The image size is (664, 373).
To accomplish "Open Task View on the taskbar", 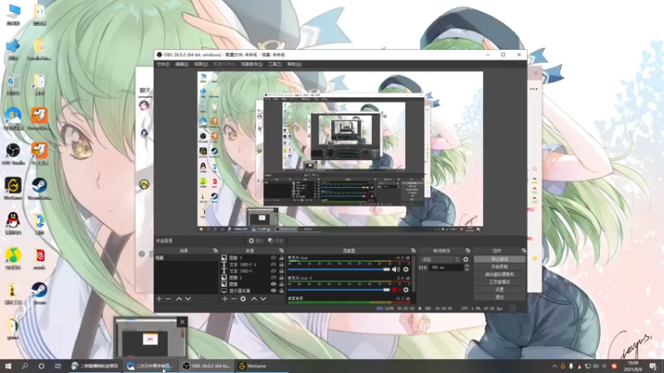I will pos(58,366).
